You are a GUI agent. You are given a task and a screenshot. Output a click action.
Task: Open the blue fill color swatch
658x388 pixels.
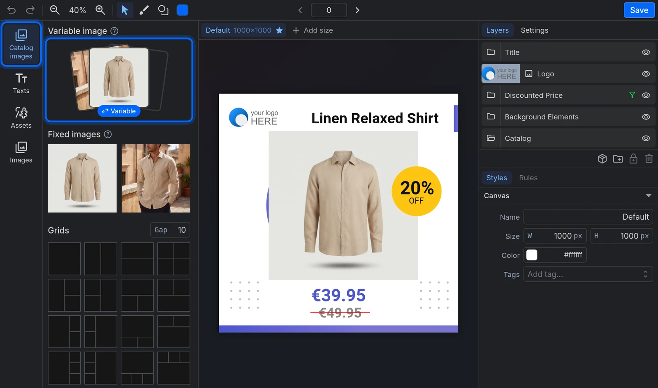pyautogui.click(x=183, y=10)
